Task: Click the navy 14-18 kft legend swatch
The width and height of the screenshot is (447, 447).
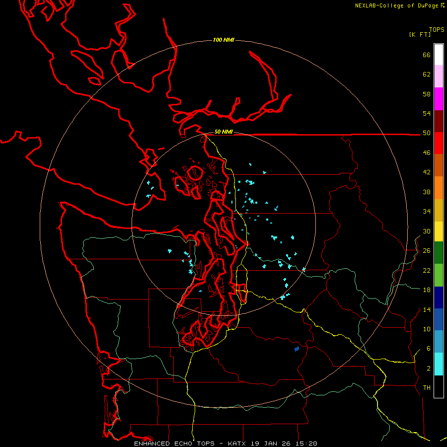Action: 439,298
